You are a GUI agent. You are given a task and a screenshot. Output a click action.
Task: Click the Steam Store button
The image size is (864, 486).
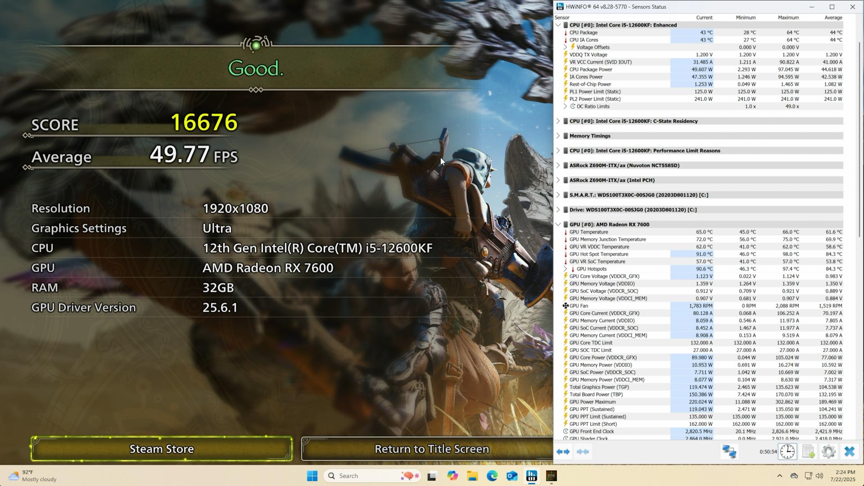tap(162, 449)
